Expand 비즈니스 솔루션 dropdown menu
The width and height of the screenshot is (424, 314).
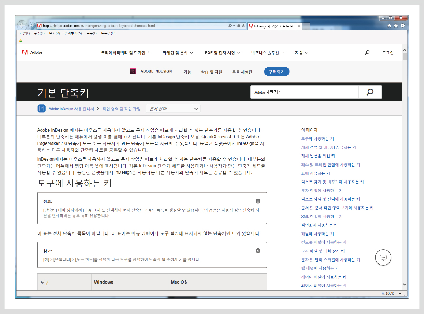click(x=268, y=53)
